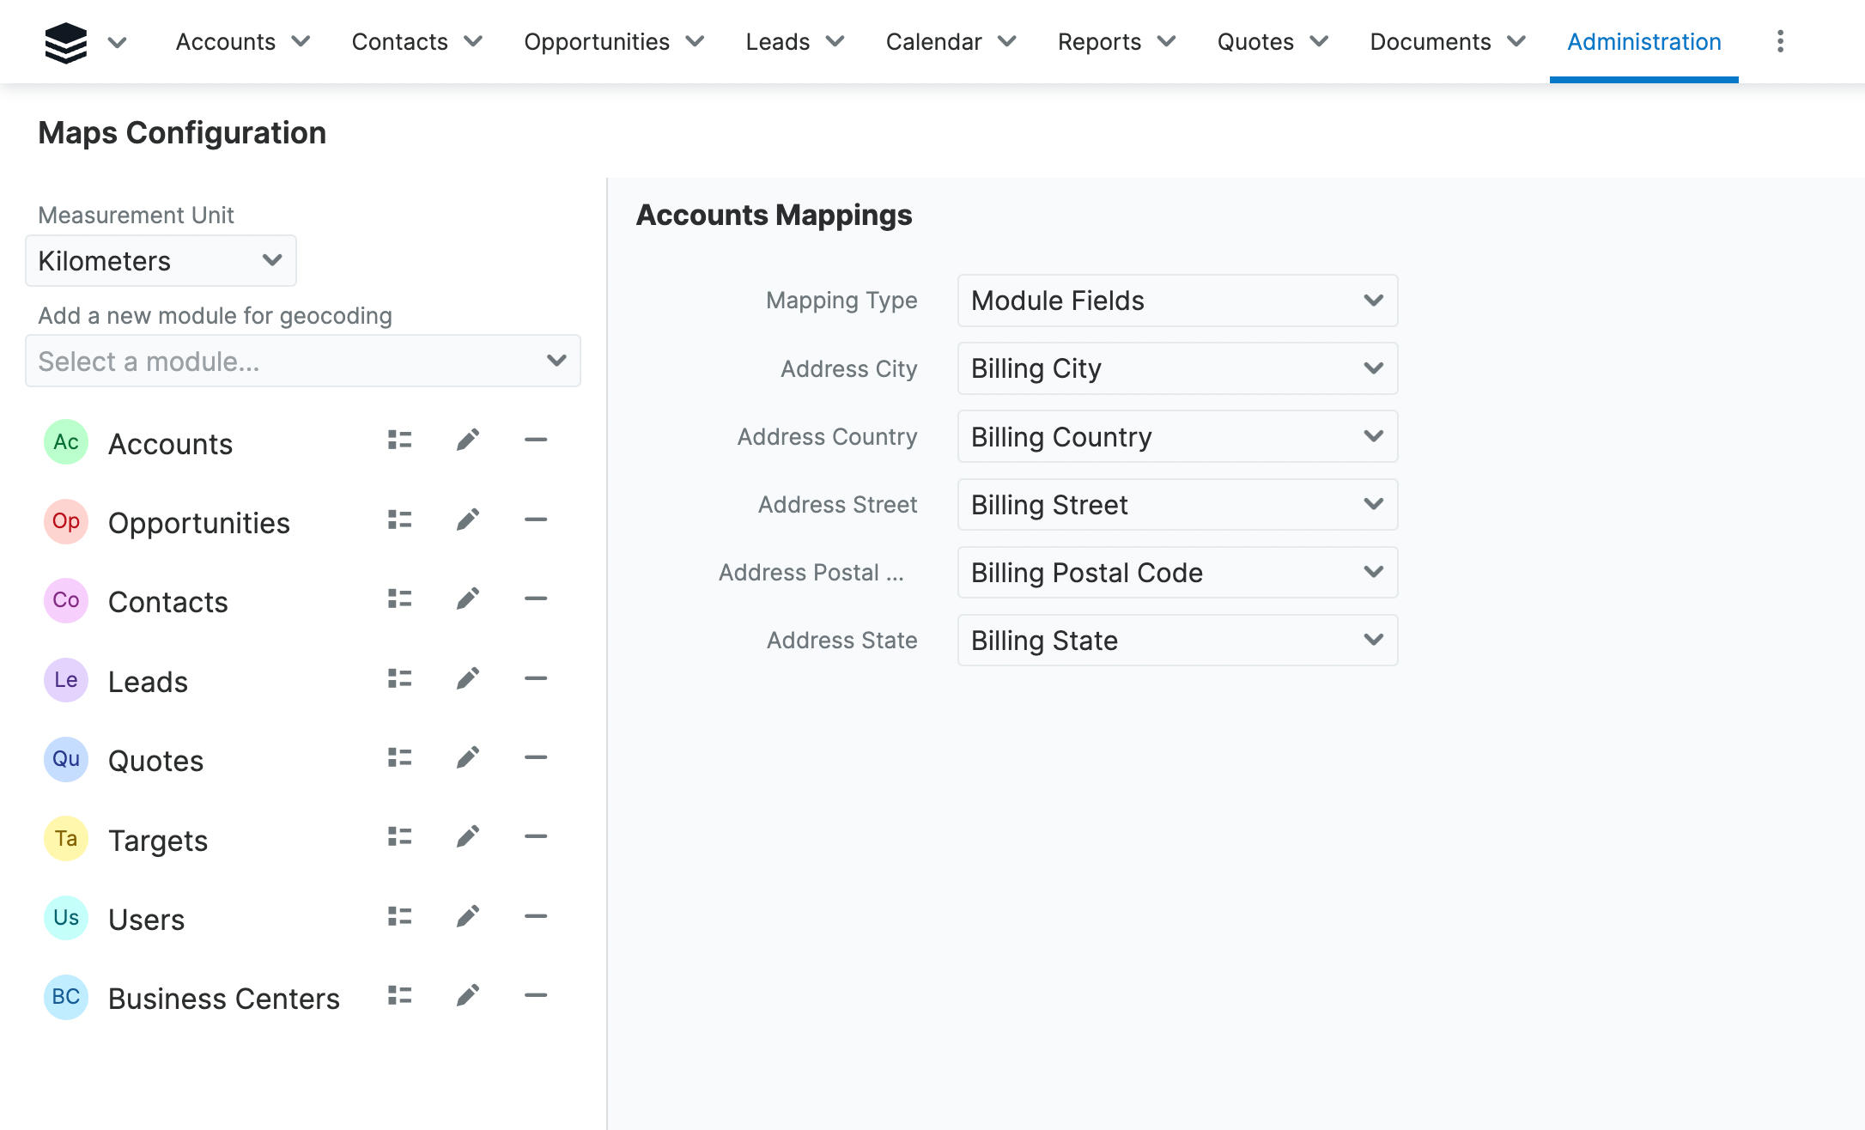Expand the Reports nav menu chevron
The height and width of the screenshot is (1130, 1865).
click(x=1166, y=41)
